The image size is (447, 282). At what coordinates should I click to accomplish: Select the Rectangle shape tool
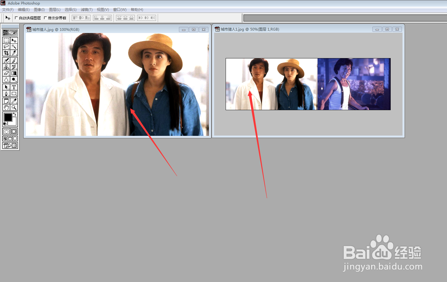[x=14, y=93]
